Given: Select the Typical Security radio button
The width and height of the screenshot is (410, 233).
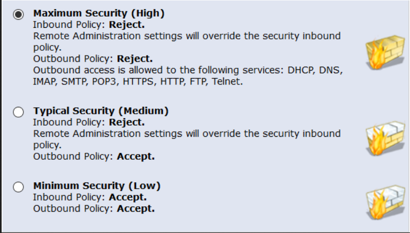Looking at the screenshot, I should tap(18, 112).
